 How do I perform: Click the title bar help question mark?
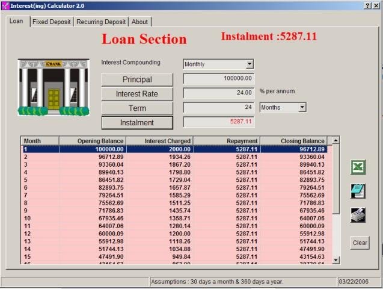point(367,5)
